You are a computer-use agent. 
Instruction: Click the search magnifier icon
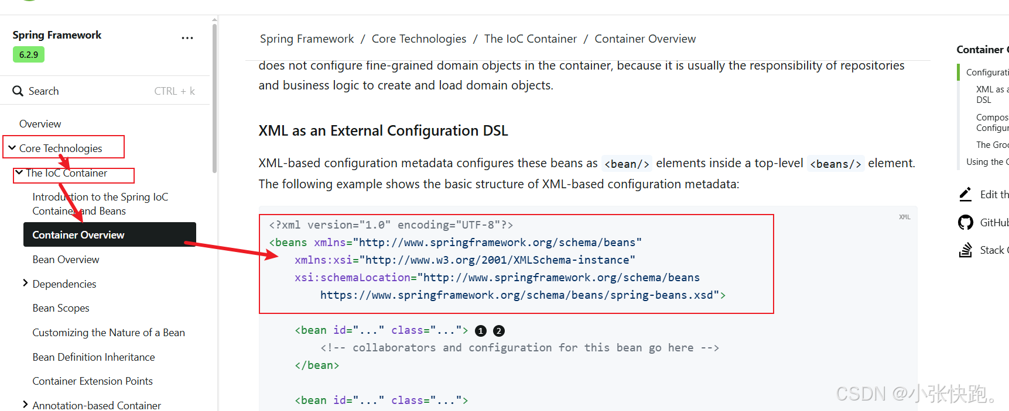pyautogui.click(x=18, y=91)
